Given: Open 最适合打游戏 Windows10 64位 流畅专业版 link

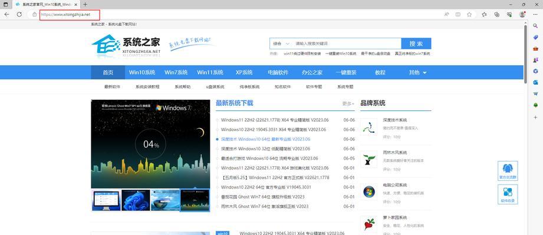Looking at the screenshot, I should point(269,159).
